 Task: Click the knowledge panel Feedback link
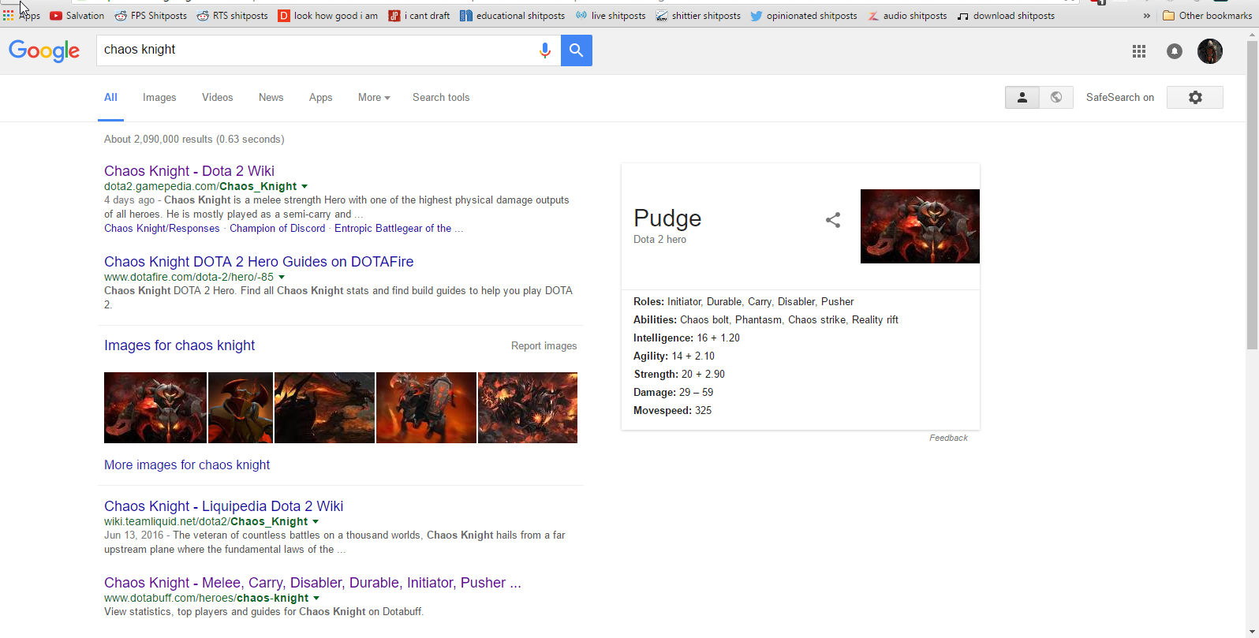tap(948, 438)
